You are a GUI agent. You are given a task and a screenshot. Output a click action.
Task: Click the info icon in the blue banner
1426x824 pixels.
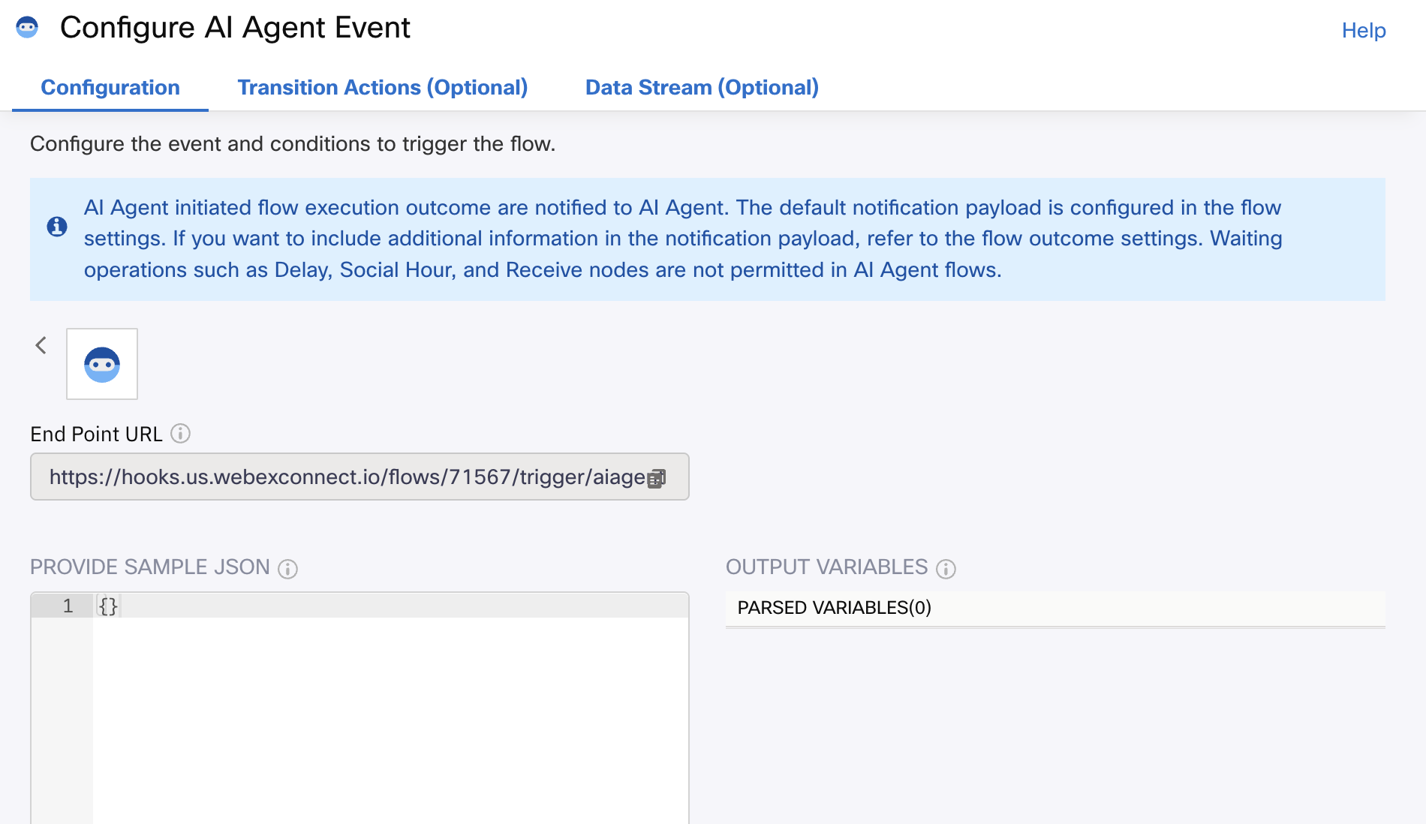pyautogui.click(x=57, y=226)
